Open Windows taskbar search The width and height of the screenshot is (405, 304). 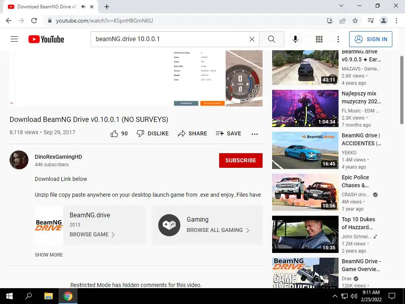click(28, 296)
